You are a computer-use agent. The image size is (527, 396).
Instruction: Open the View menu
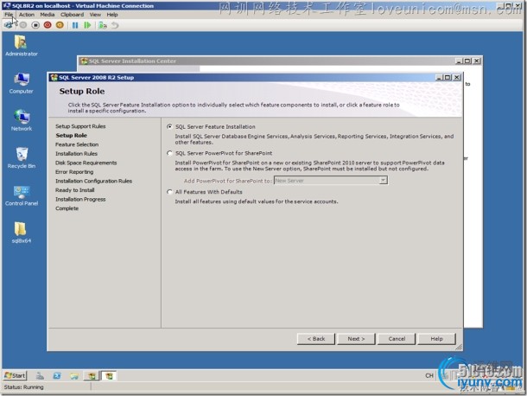(95, 15)
